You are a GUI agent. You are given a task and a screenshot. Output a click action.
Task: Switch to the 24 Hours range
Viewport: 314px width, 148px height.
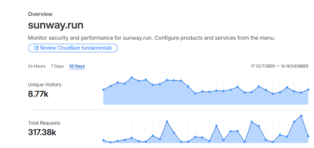coord(37,66)
